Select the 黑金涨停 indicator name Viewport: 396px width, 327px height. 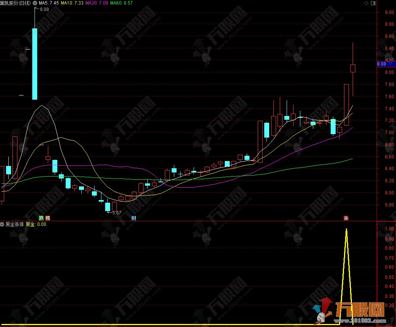[15, 224]
